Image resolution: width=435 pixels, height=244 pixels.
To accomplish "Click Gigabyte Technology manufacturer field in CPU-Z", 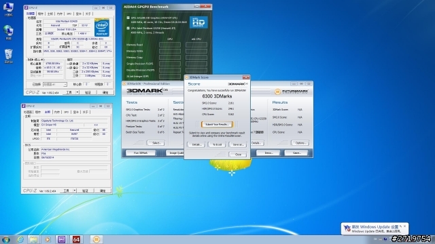I will click(x=74, y=121).
